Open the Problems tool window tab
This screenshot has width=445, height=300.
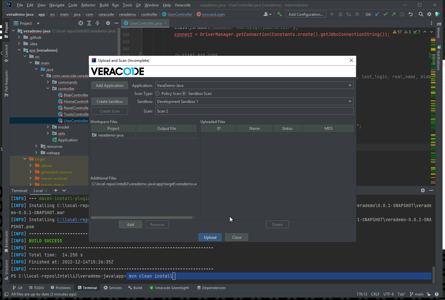pyautogui.click(x=61, y=288)
